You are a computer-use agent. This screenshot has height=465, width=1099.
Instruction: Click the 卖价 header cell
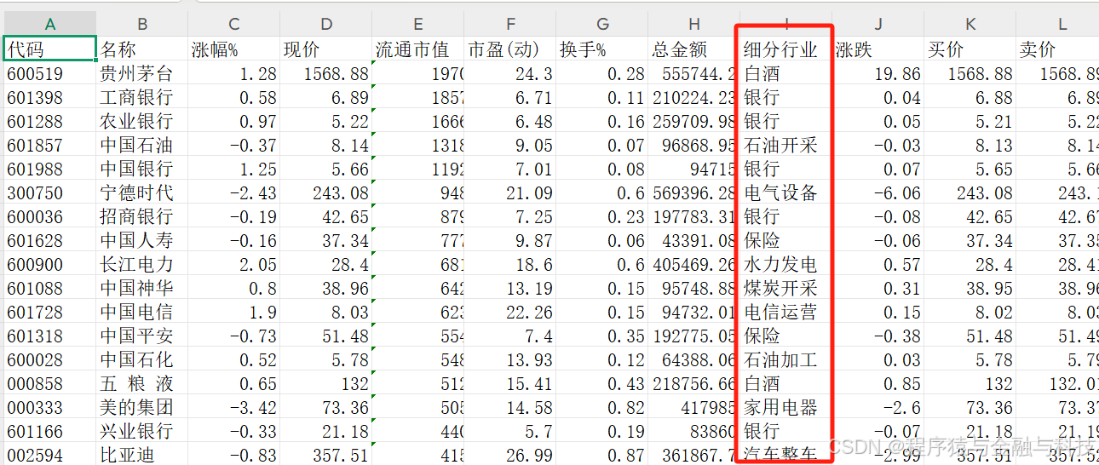[x=1058, y=49]
